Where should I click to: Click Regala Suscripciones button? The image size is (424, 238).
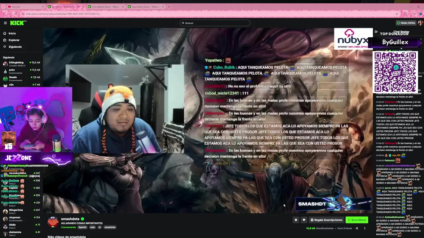326,220
